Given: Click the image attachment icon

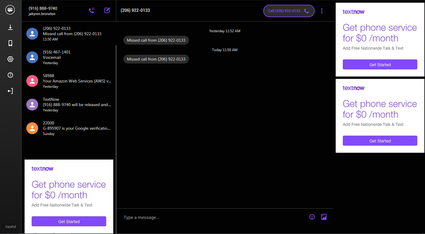Looking at the screenshot, I should [x=324, y=217].
